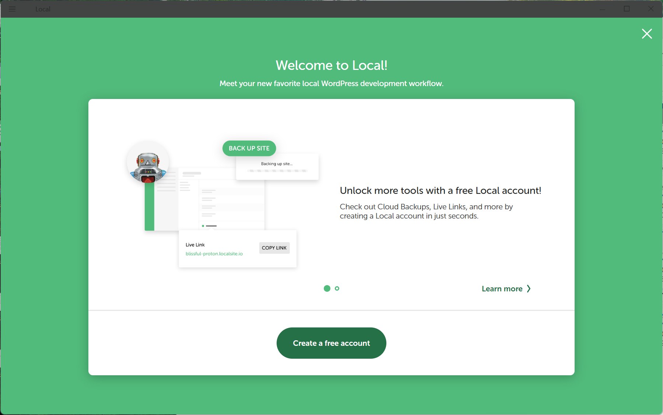This screenshot has width=663, height=415.
Task: Minimize the Local window
Action: click(603, 9)
